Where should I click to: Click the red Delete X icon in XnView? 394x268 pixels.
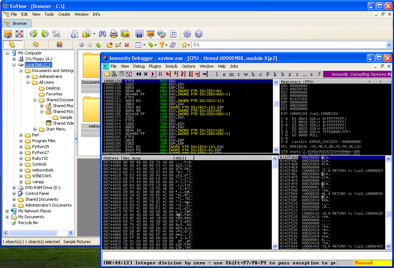[x=127, y=45]
